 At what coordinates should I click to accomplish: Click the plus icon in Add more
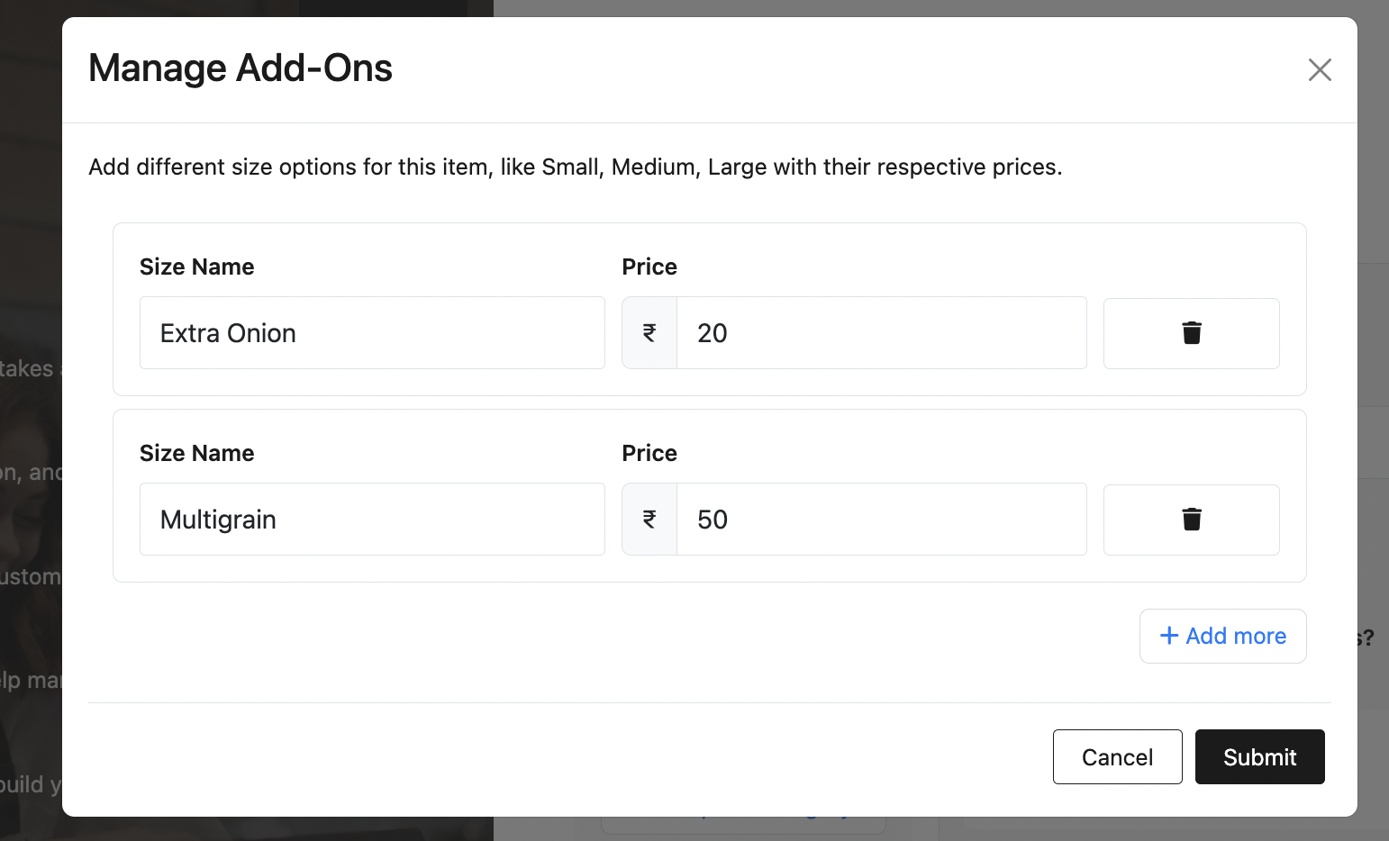[x=1169, y=636]
